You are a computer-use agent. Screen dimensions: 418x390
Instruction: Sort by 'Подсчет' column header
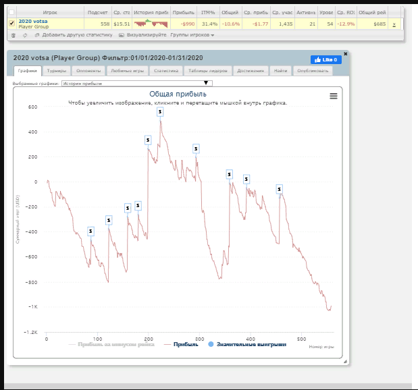pyautogui.click(x=97, y=13)
